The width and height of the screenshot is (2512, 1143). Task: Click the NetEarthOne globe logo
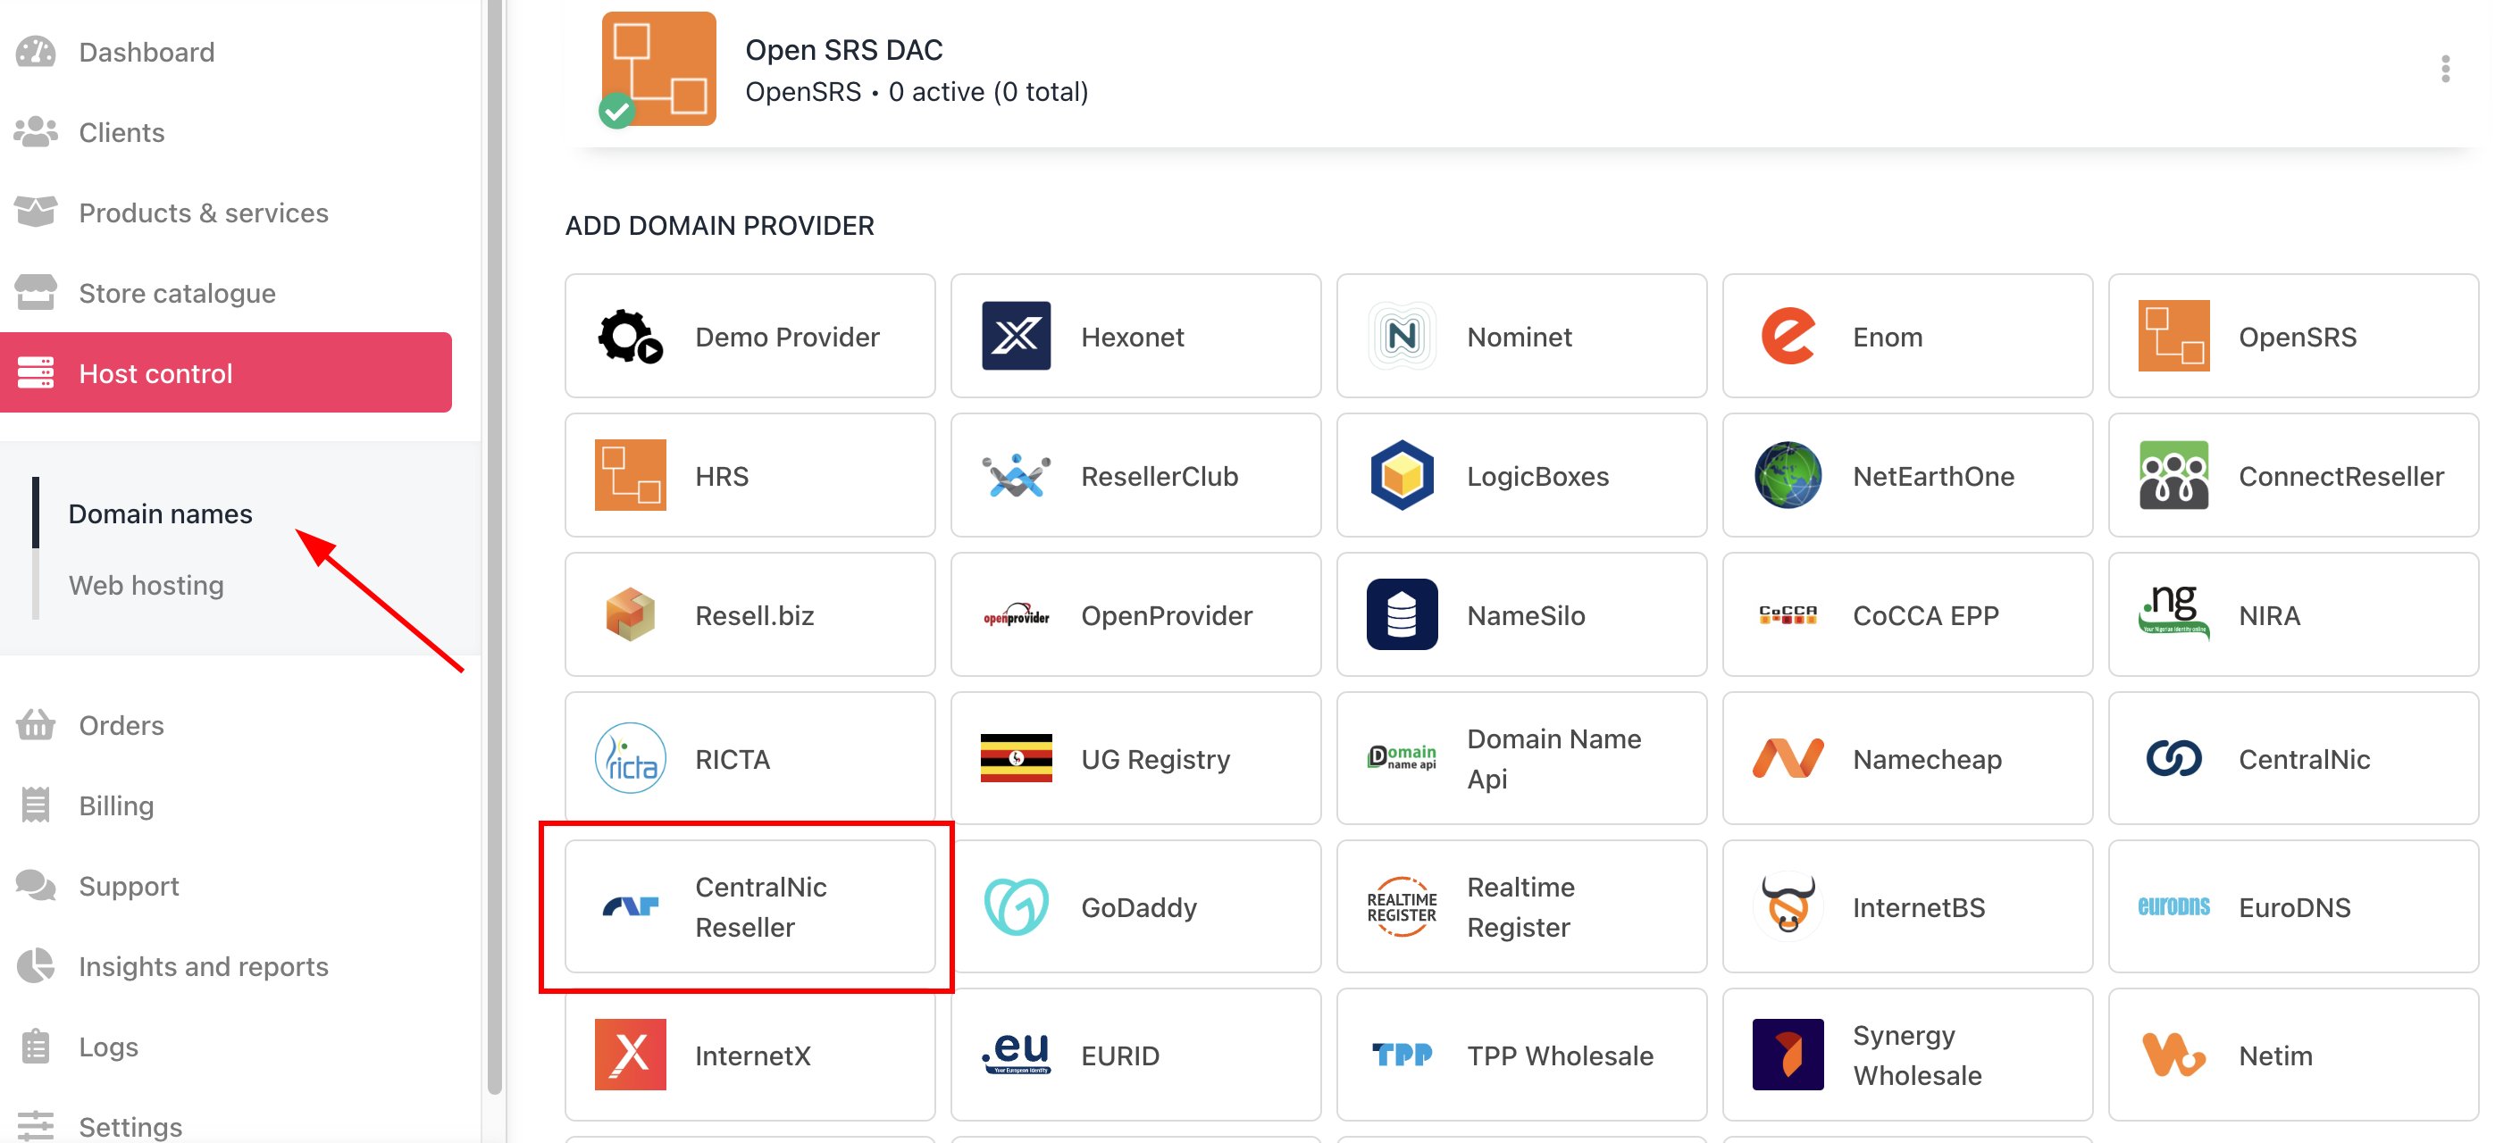click(x=1788, y=476)
